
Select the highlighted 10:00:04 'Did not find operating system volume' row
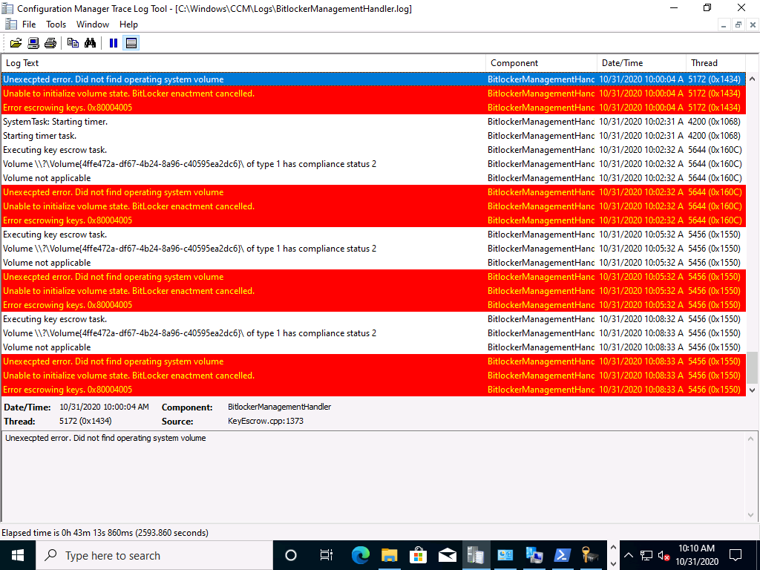(x=374, y=79)
